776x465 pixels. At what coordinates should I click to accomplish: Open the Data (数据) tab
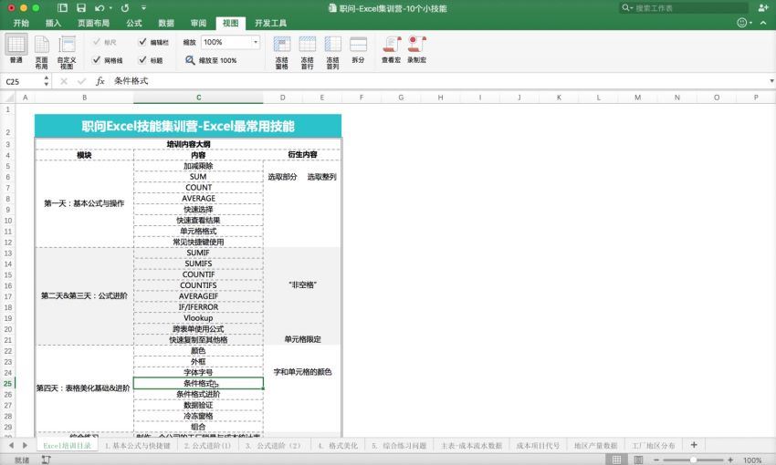[166, 23]
